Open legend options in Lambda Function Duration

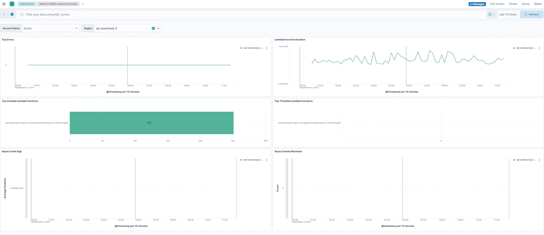point(539,48)
